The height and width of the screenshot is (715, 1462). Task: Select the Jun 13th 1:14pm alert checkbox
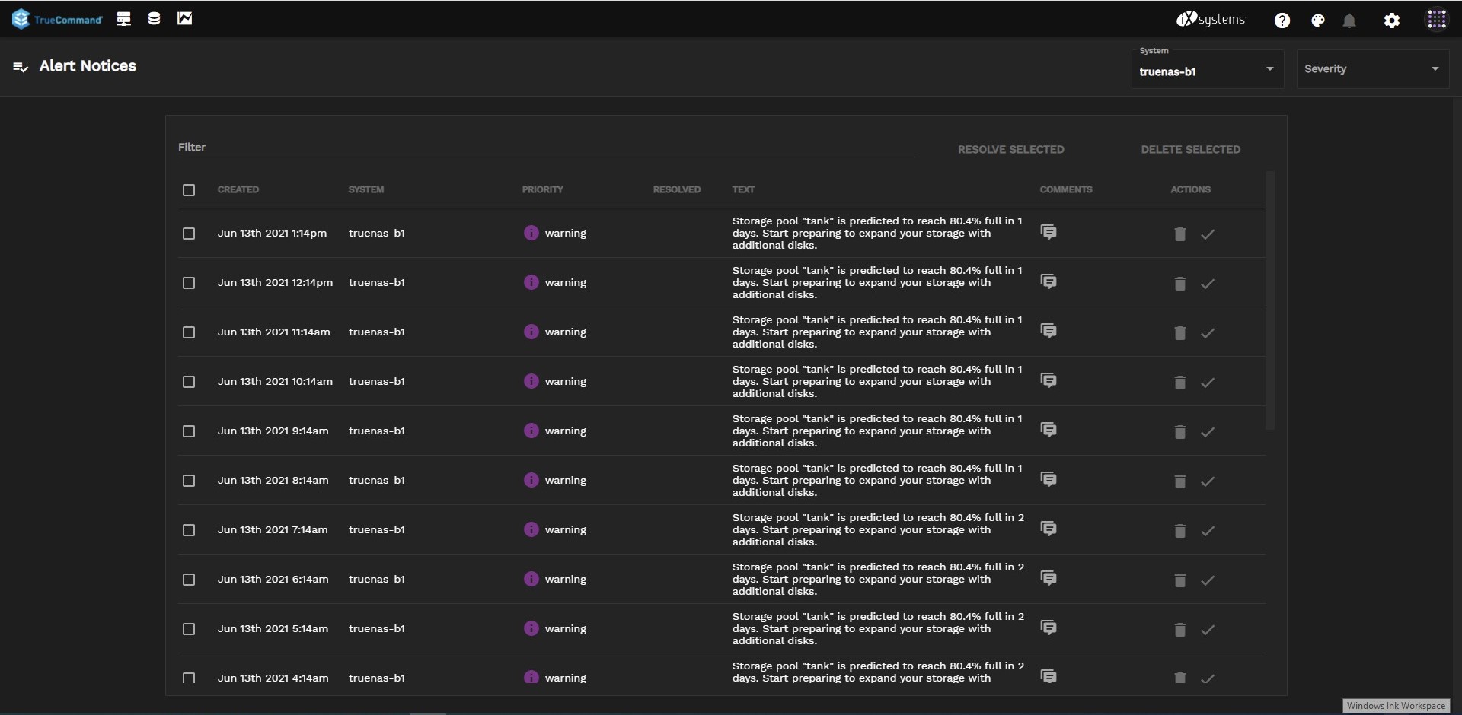(x=189, y=234)
